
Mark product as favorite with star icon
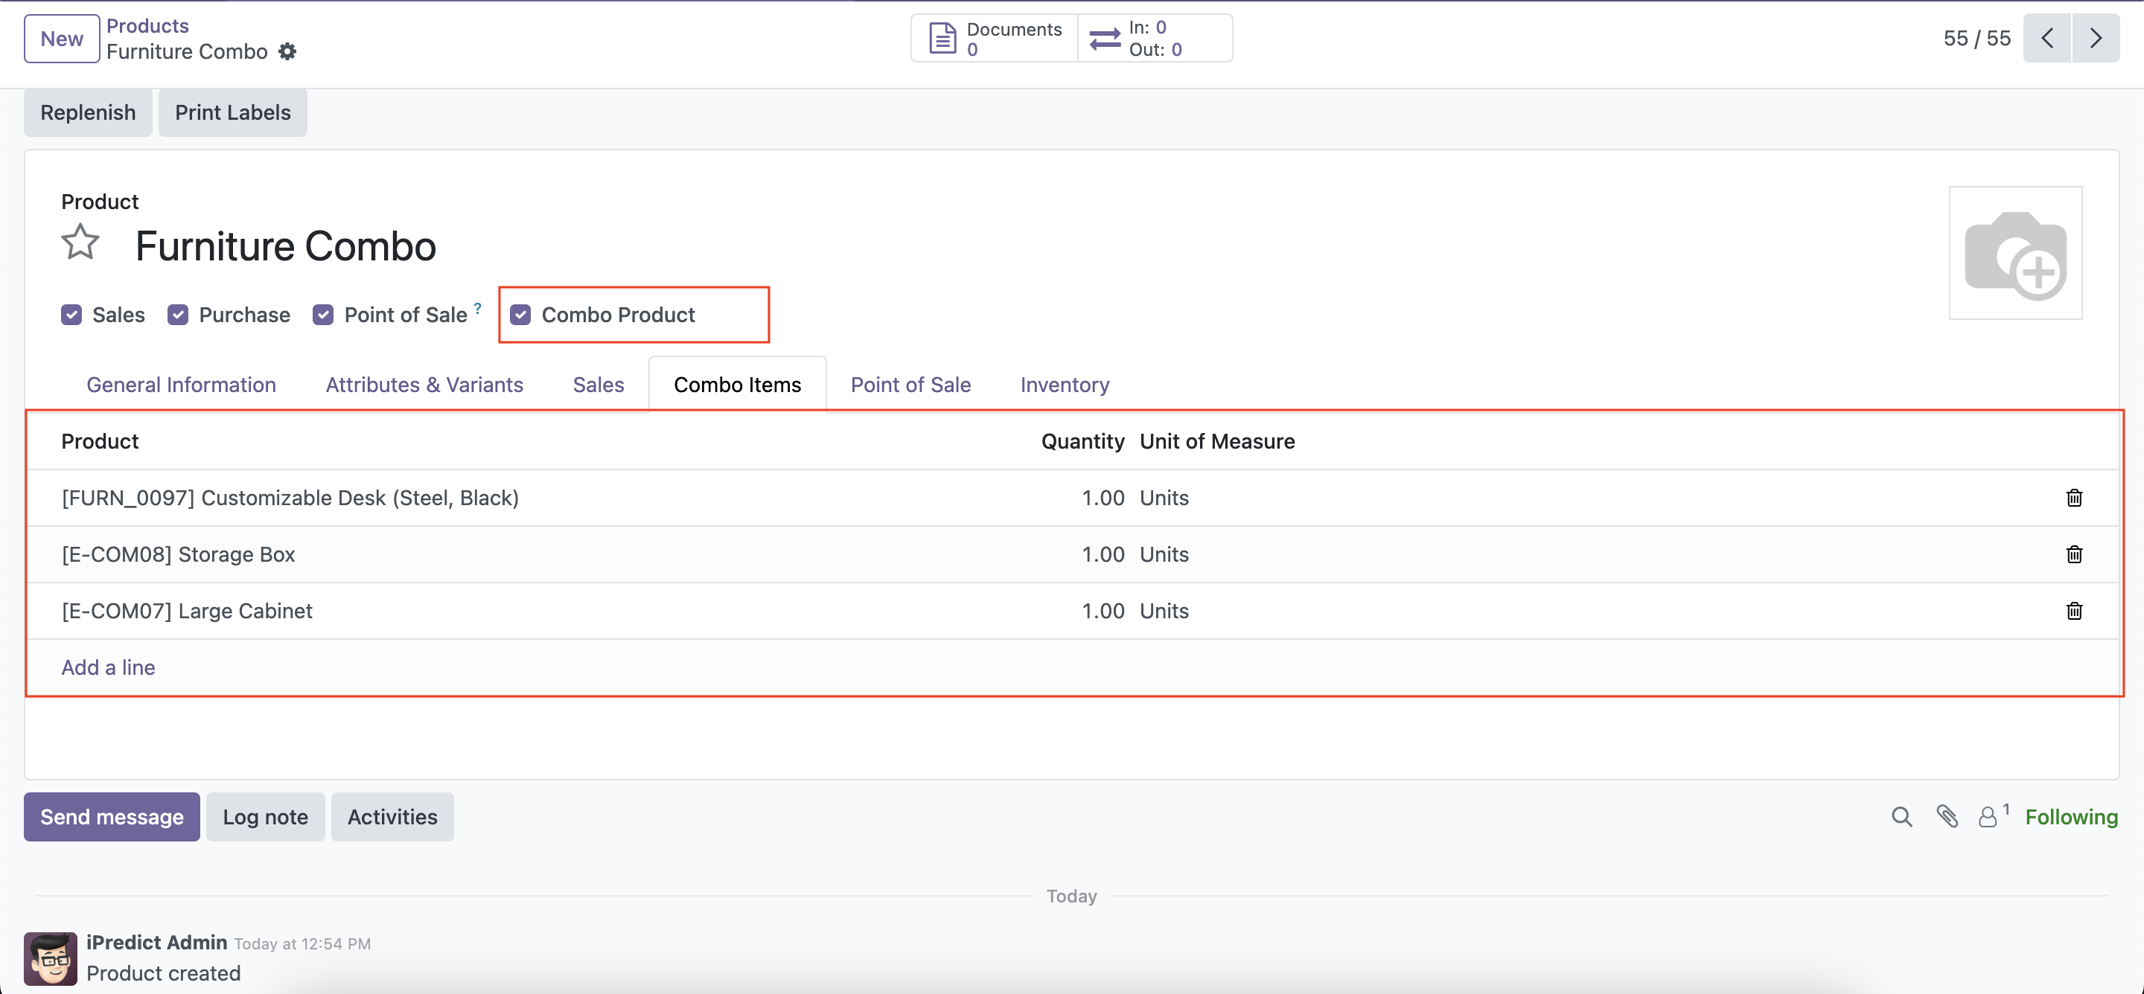click(x=80, y=243)
